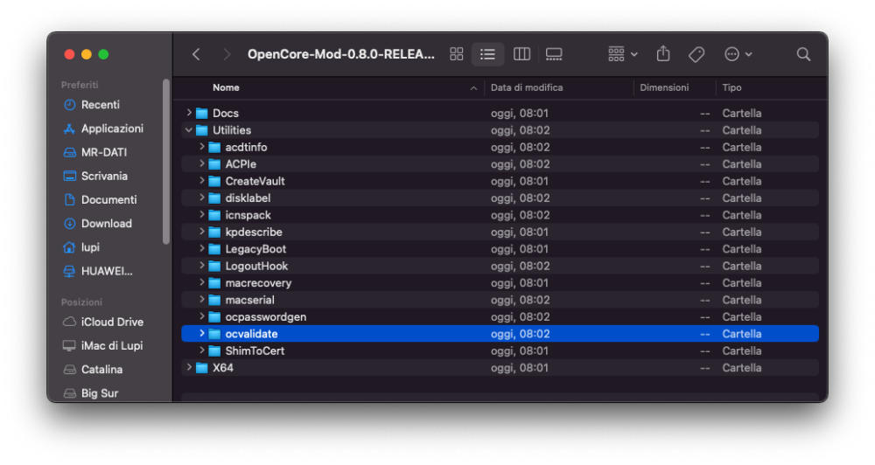This screenshot has height=465, width=875.
Task: Sort by Data di modifica column
Action: pos(526,87)
